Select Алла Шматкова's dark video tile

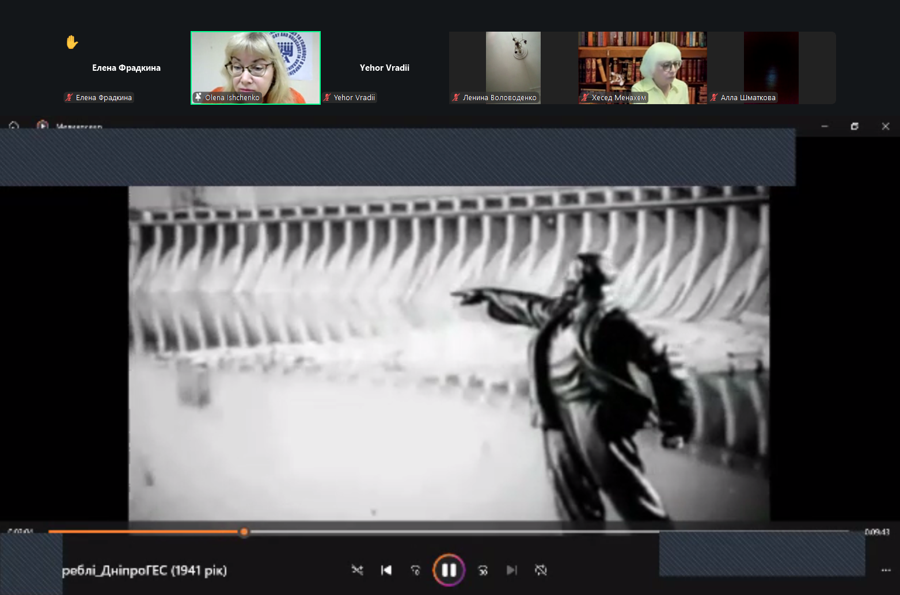pyautogui.click(x=772, y=68)
